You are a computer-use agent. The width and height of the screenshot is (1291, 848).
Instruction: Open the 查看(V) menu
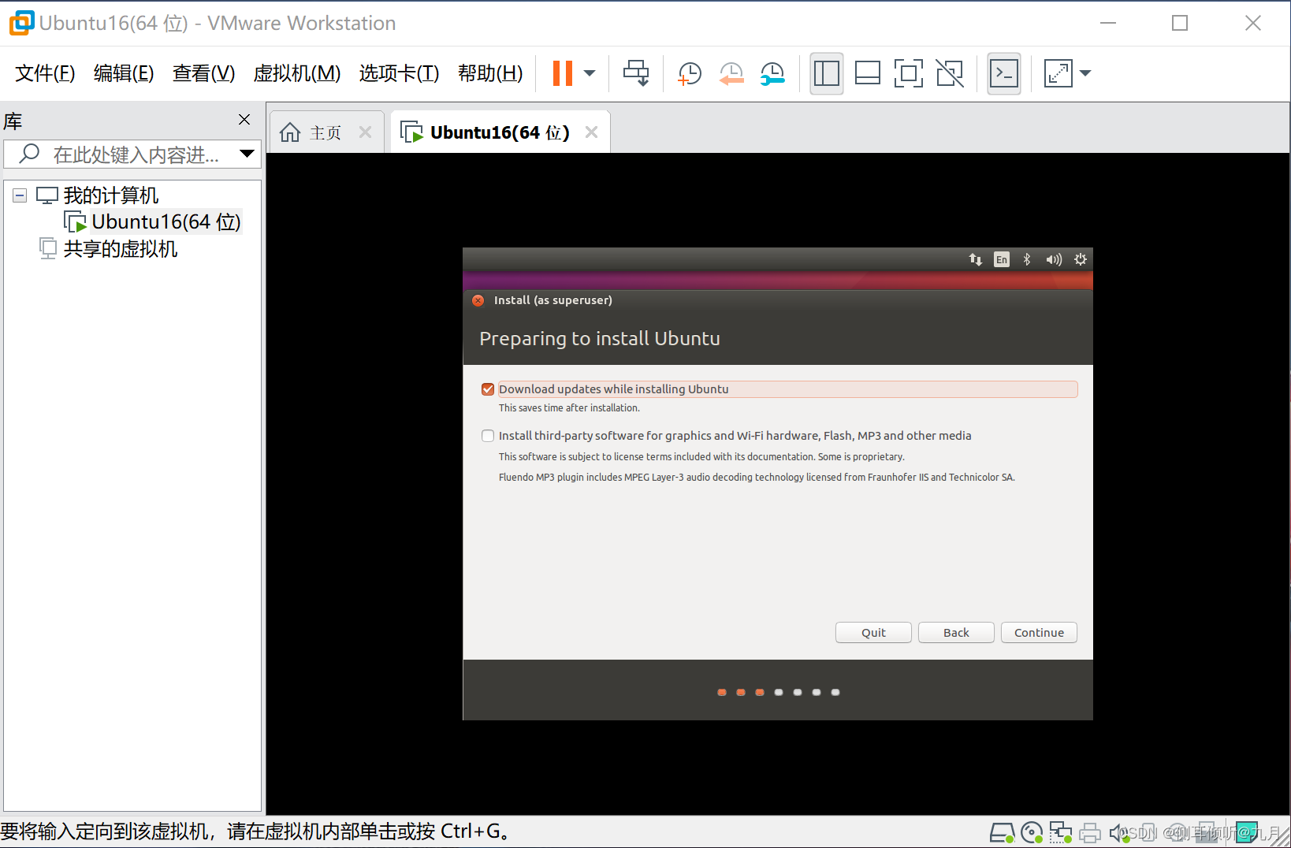click(204, 73)
